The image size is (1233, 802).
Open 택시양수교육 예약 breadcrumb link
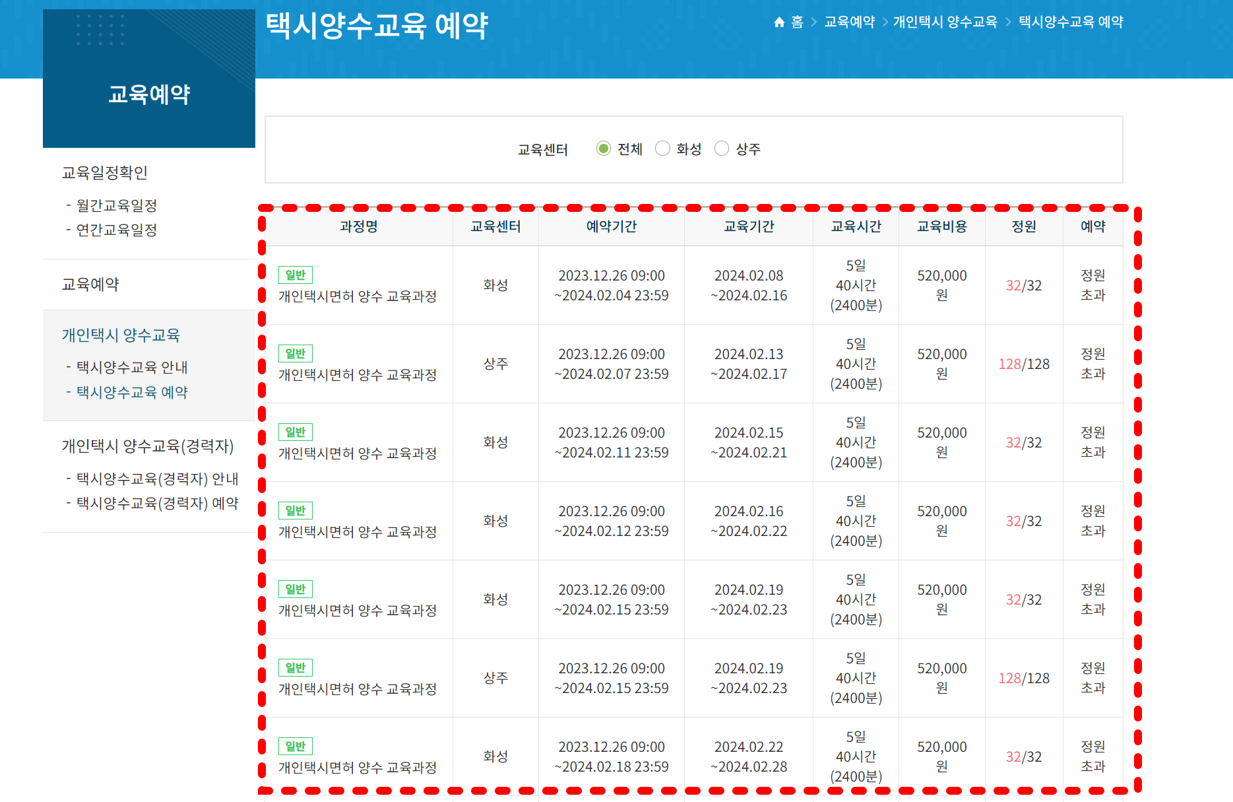[x=1071, y=22]
